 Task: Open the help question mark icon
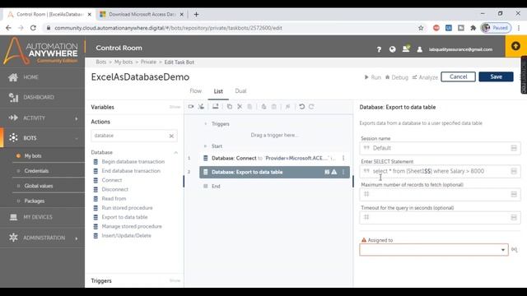point(379,49)
